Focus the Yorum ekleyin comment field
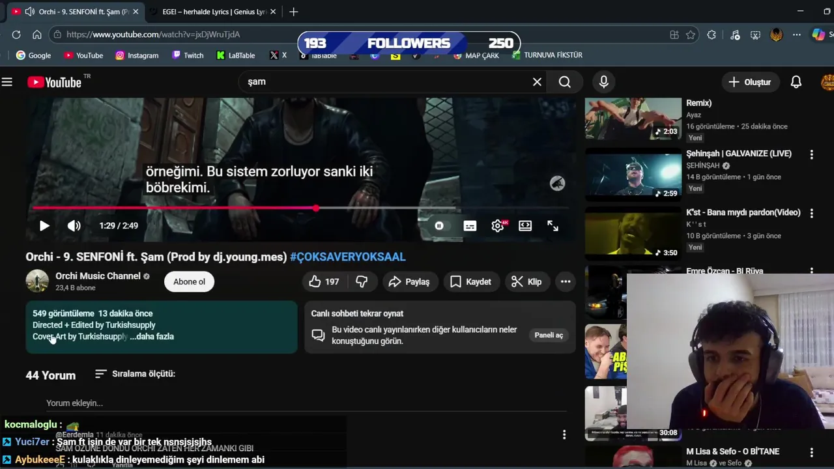 [x=306, y=403]
